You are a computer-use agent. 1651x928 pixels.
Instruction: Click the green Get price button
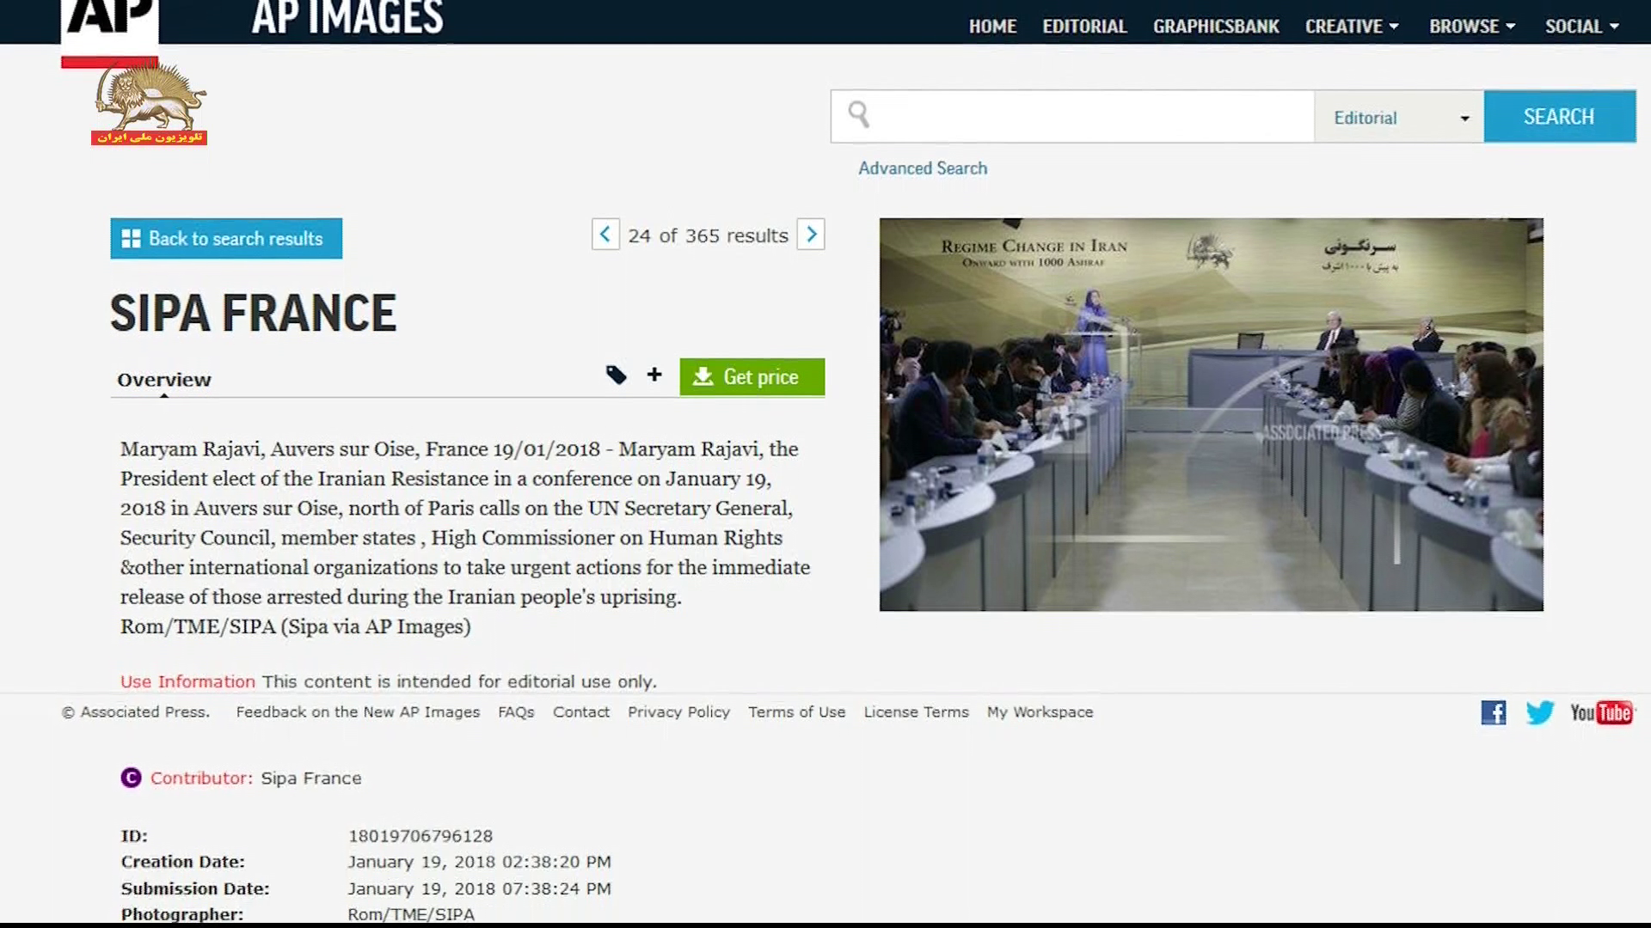click(752, 376)
